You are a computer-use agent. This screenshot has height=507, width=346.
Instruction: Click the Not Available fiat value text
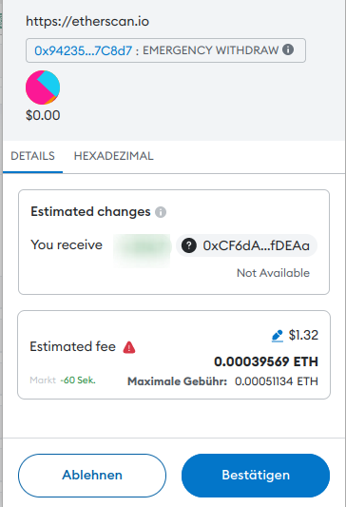274,273
